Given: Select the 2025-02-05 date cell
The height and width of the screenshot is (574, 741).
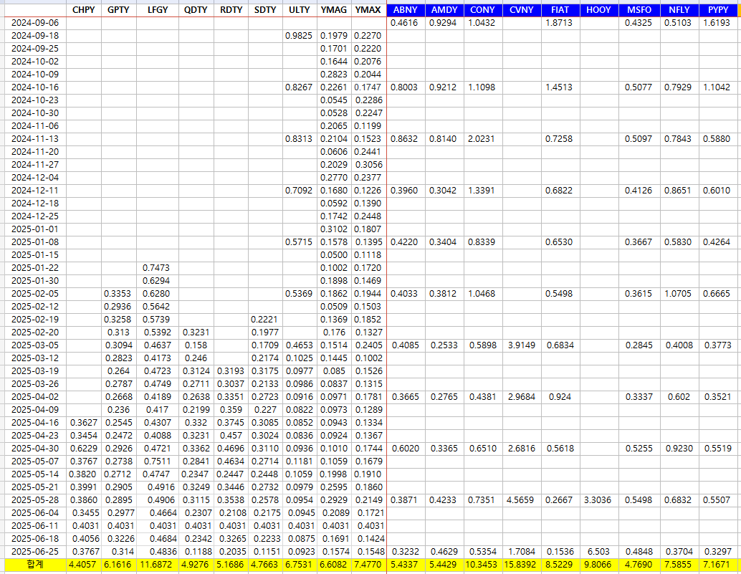Looking at the screenshot, I should (x=35, y=293).
